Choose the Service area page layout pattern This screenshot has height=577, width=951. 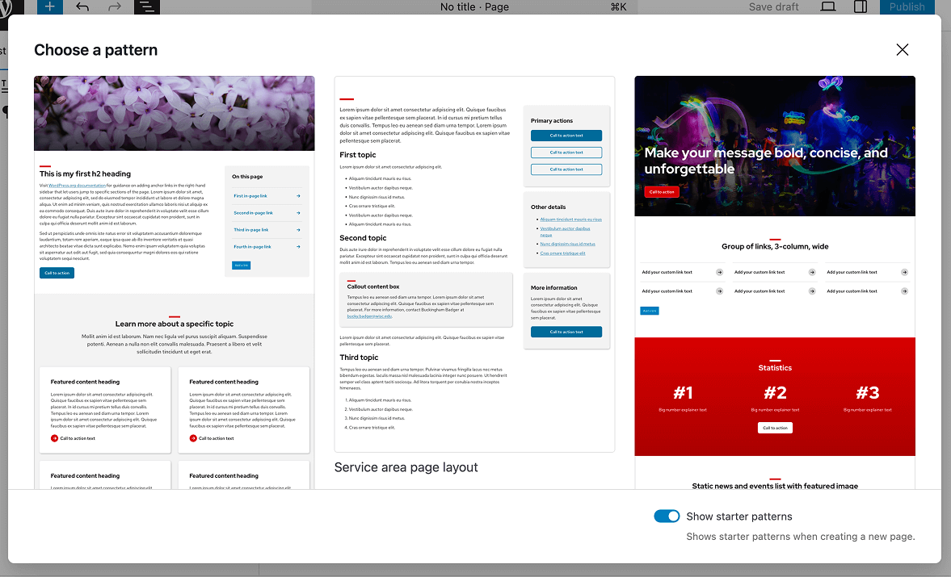tap(474, 264)
